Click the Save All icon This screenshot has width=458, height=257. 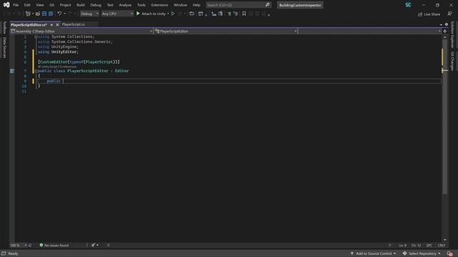tap(51, 14)
